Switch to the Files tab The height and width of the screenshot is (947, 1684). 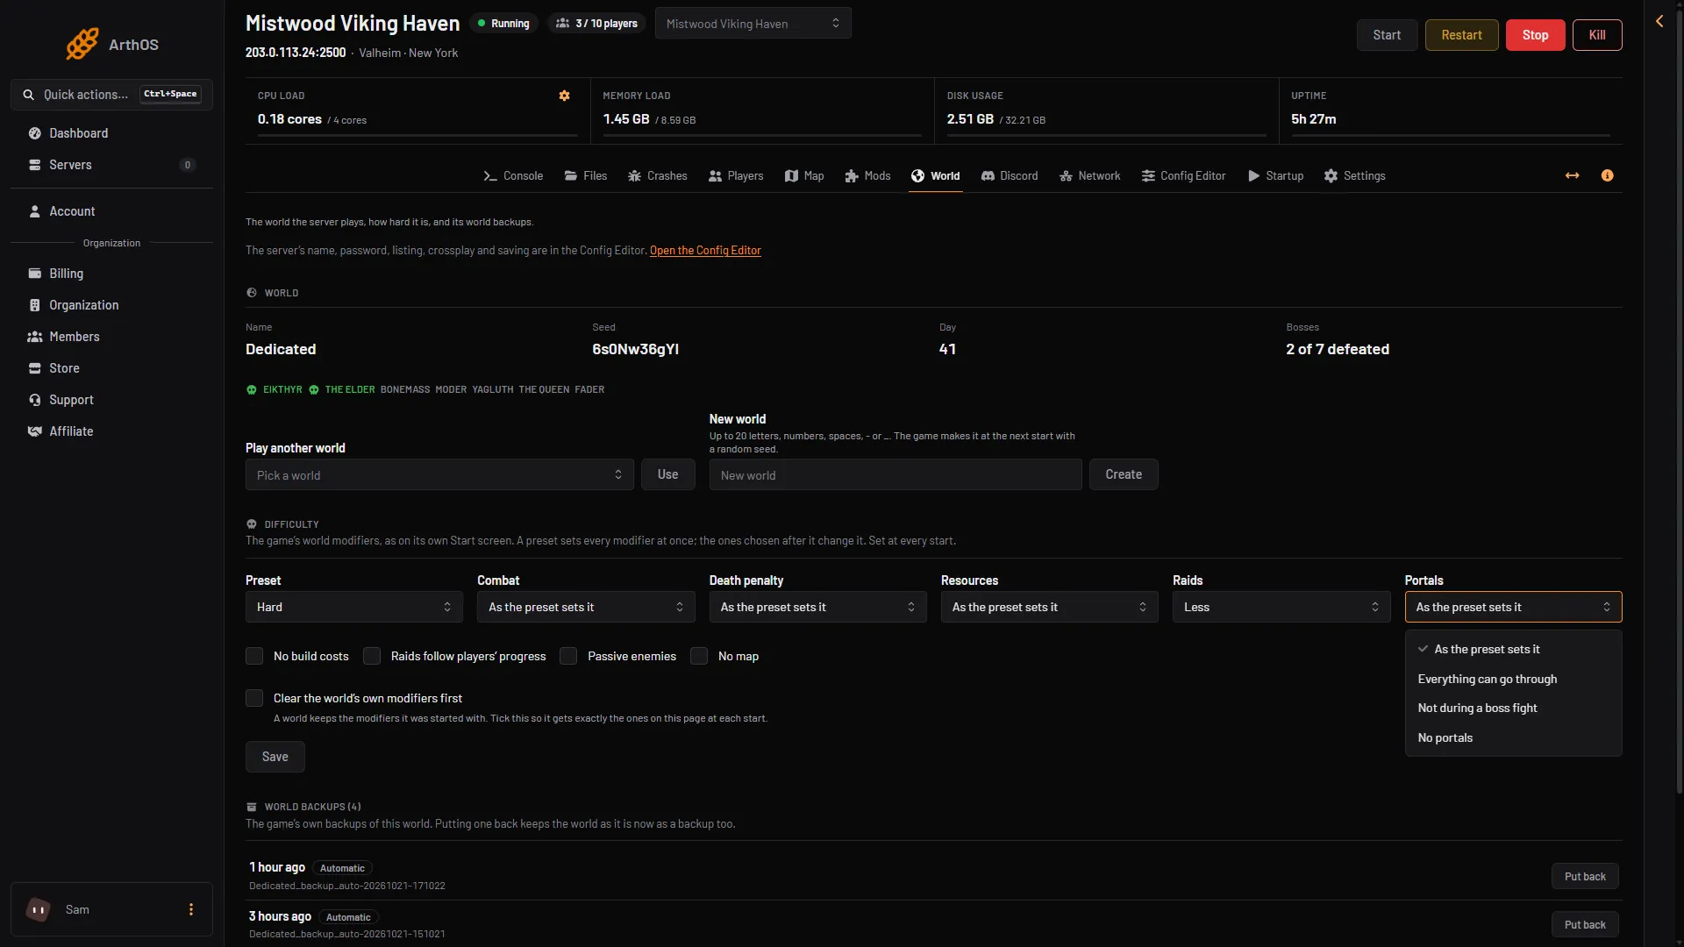[586, 175]
